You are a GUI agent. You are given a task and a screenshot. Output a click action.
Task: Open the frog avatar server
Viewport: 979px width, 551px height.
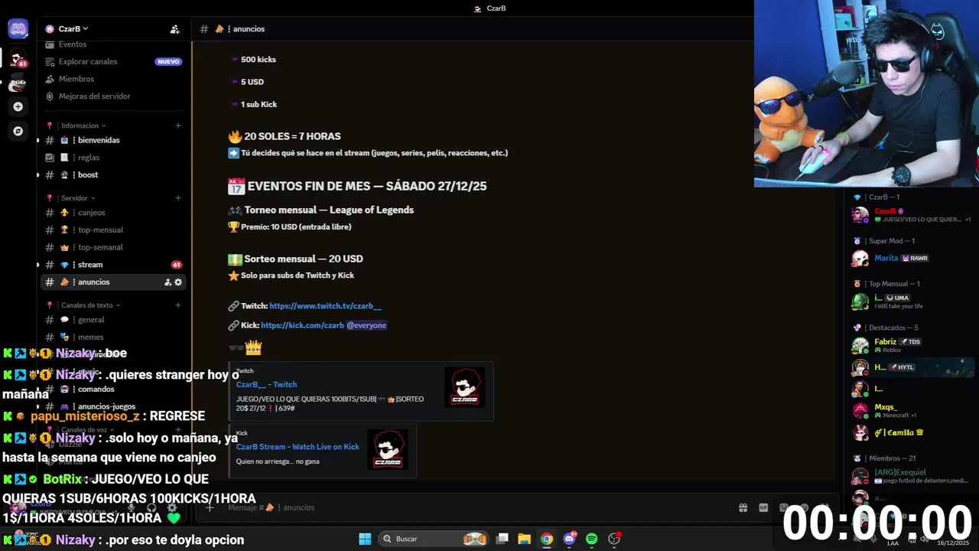pyautogui.click(x=18, y=83)
